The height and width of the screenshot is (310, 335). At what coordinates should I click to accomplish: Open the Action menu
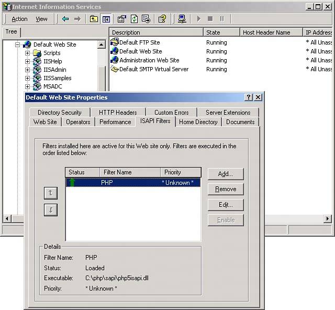point(19,19)
